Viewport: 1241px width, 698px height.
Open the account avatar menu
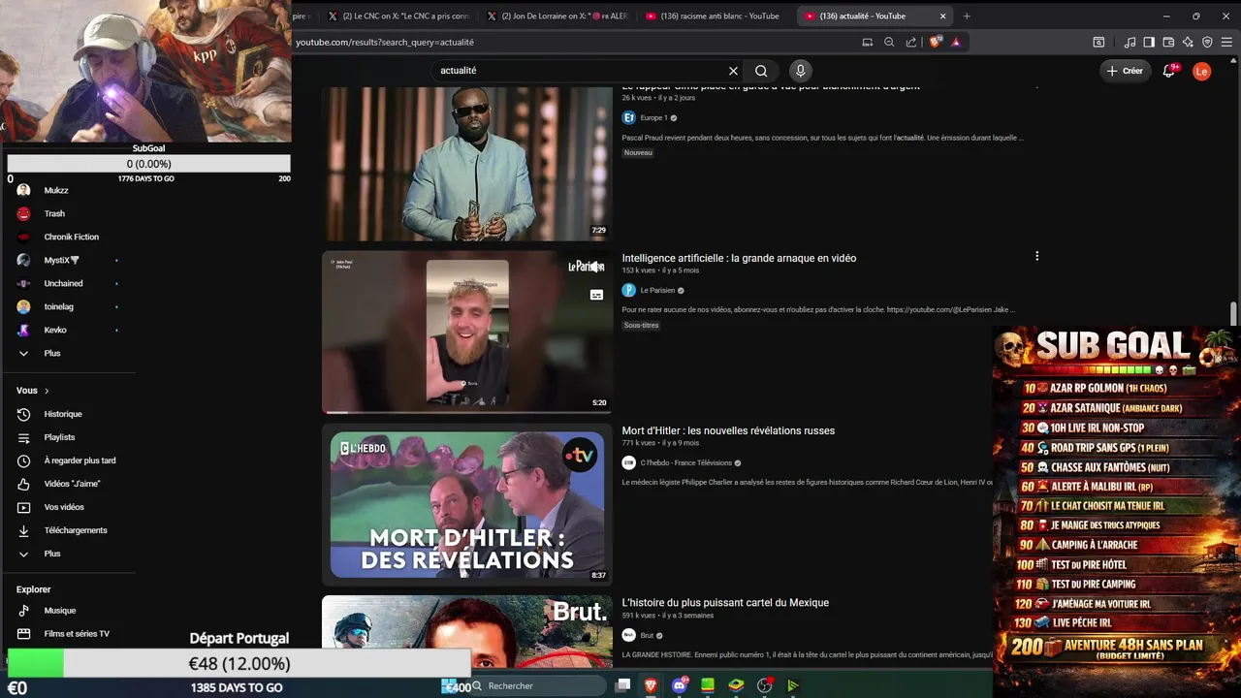pos(1201,71)
